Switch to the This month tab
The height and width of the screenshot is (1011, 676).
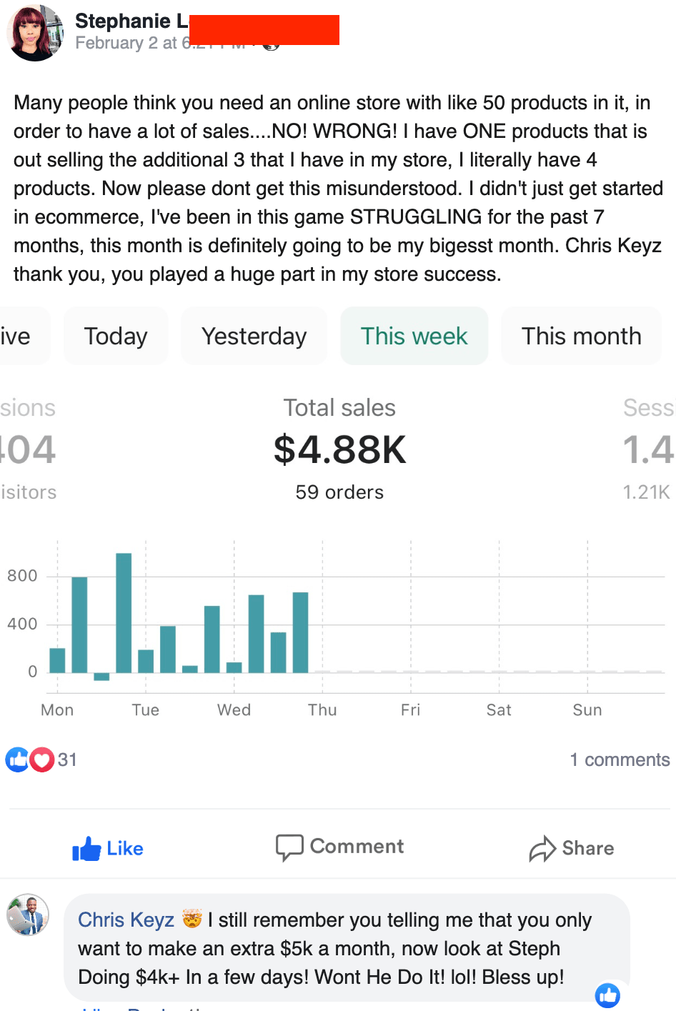pyautogui.click(x=581, y=336)
